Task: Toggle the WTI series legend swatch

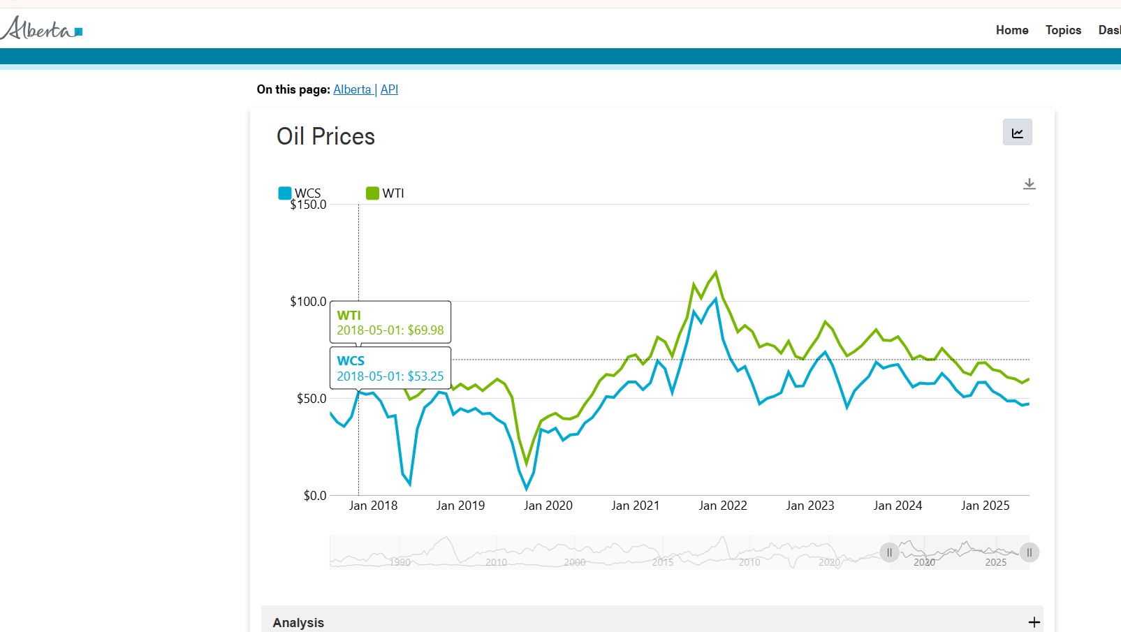Action: pos(372,193)
